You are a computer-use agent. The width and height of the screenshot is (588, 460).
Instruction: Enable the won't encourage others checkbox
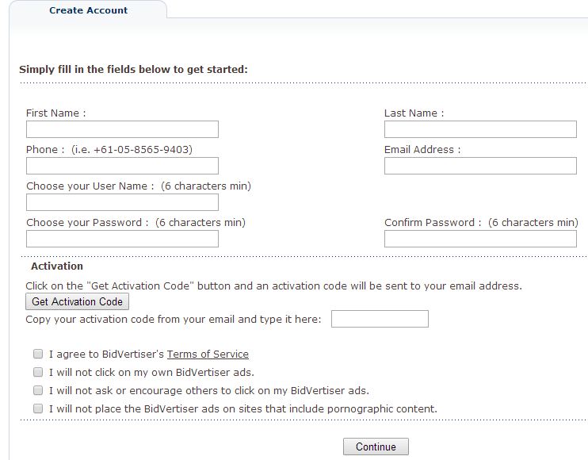pos(38,390)
